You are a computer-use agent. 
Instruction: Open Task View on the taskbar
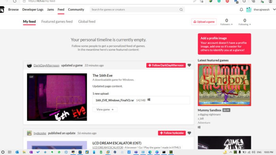click(x=10, y=152)
